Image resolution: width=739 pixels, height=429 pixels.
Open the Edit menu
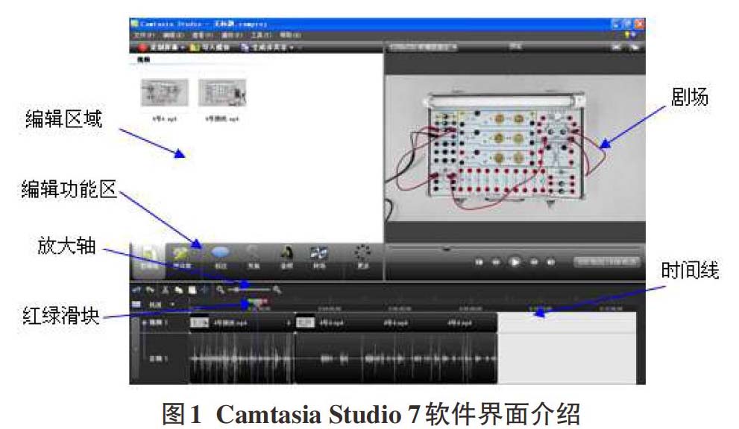pyautogui.click(x=173, y=35)
